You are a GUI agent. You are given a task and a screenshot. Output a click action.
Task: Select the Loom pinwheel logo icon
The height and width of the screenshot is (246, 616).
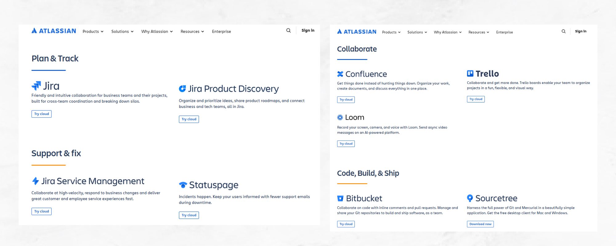point(340,117)
